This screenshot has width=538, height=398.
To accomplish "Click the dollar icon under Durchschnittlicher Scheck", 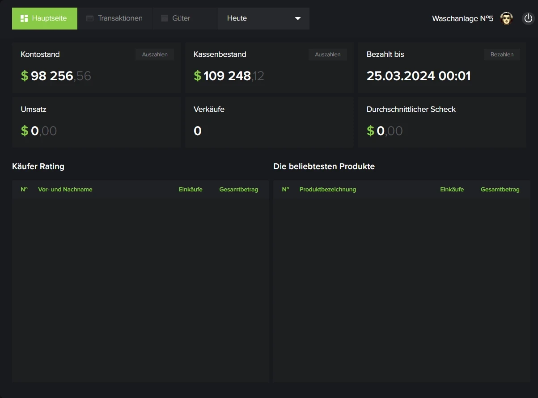I will click(x=370, y=131).
